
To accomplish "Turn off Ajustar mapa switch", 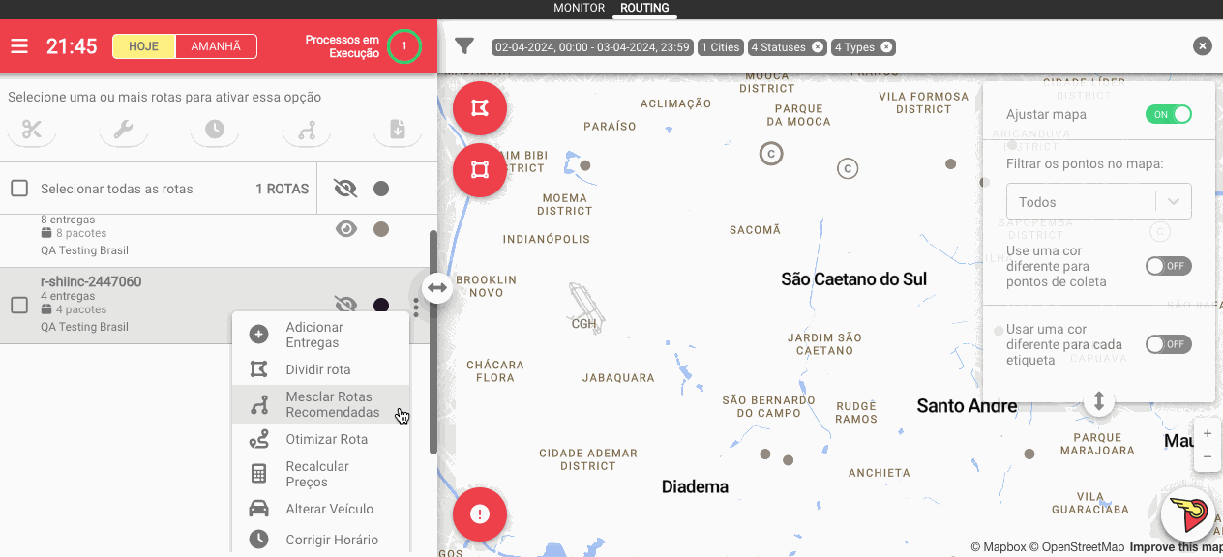I will click(x=1168, y=114).
